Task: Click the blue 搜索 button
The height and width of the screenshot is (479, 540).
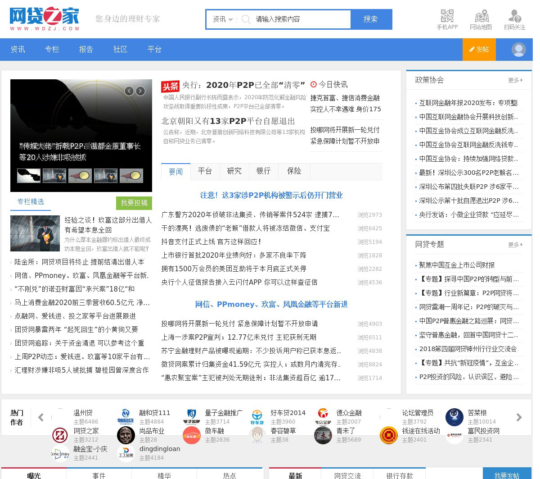Action: pyautogui.click(x=371, y=19)
